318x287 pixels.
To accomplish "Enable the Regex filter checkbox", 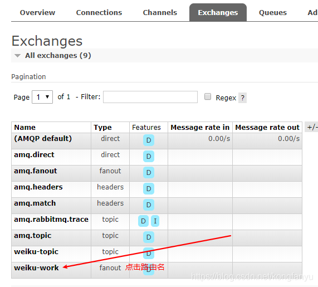I will click(x=208, y=96).
